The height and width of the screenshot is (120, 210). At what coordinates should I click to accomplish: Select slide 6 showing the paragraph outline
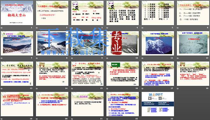(x=193, y=13)
